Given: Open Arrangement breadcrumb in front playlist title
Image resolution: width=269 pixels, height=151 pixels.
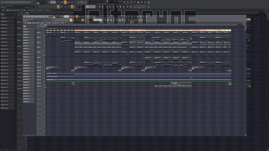Looking at the screenshot, I should coord(56,23).
